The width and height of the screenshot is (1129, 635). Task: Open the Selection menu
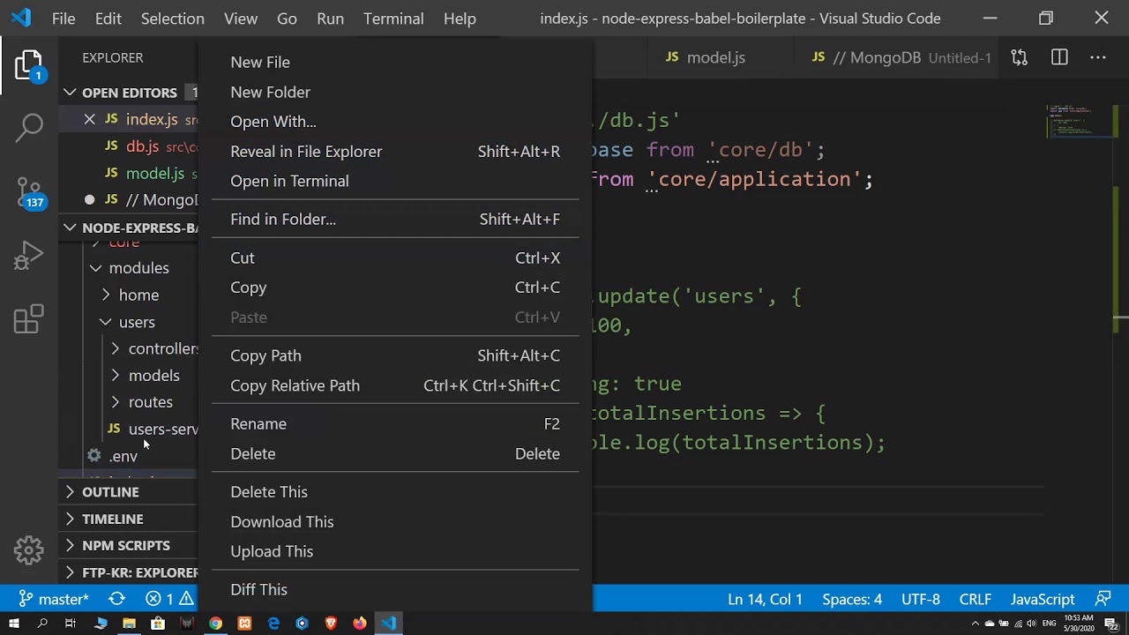172,18
